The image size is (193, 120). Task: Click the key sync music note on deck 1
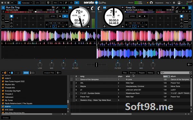point(64,12)
